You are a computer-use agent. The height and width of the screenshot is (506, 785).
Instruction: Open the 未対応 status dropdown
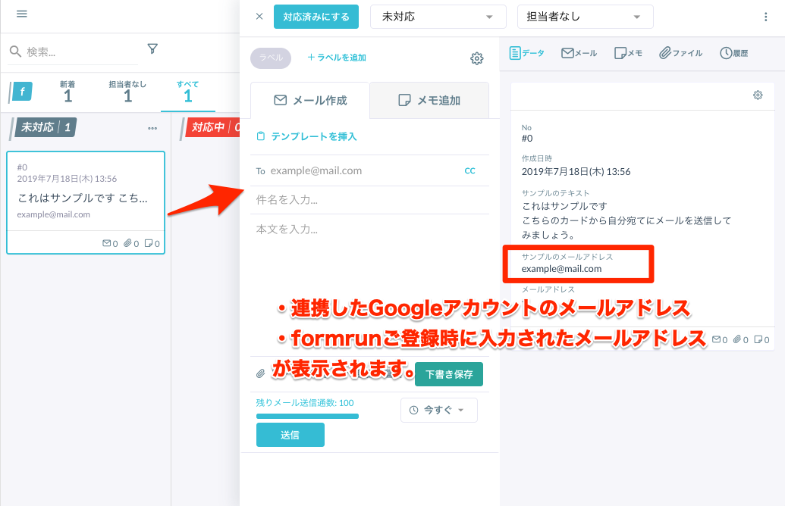[x=438, y=16]
